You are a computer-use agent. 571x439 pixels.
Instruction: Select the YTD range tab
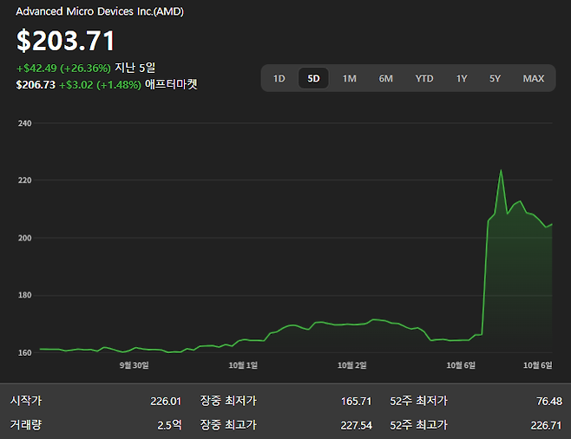[x=423, y=78]
